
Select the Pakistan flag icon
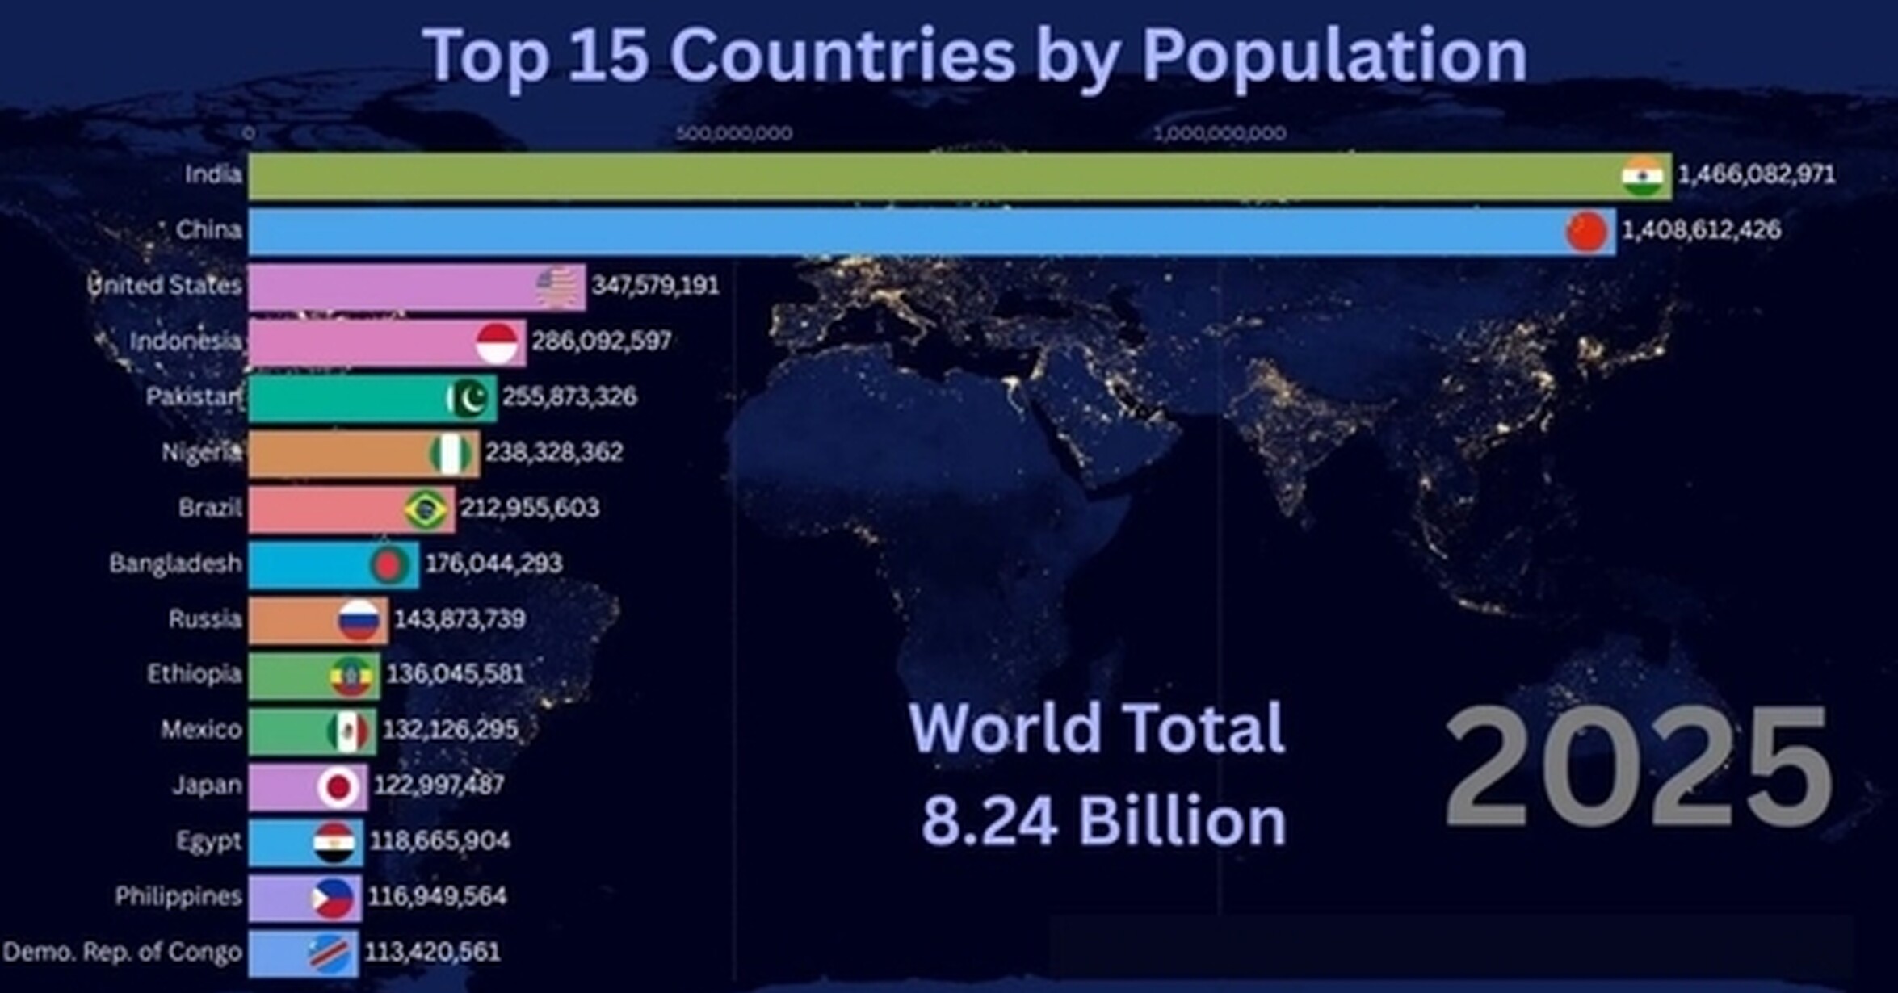coord(469,398)
